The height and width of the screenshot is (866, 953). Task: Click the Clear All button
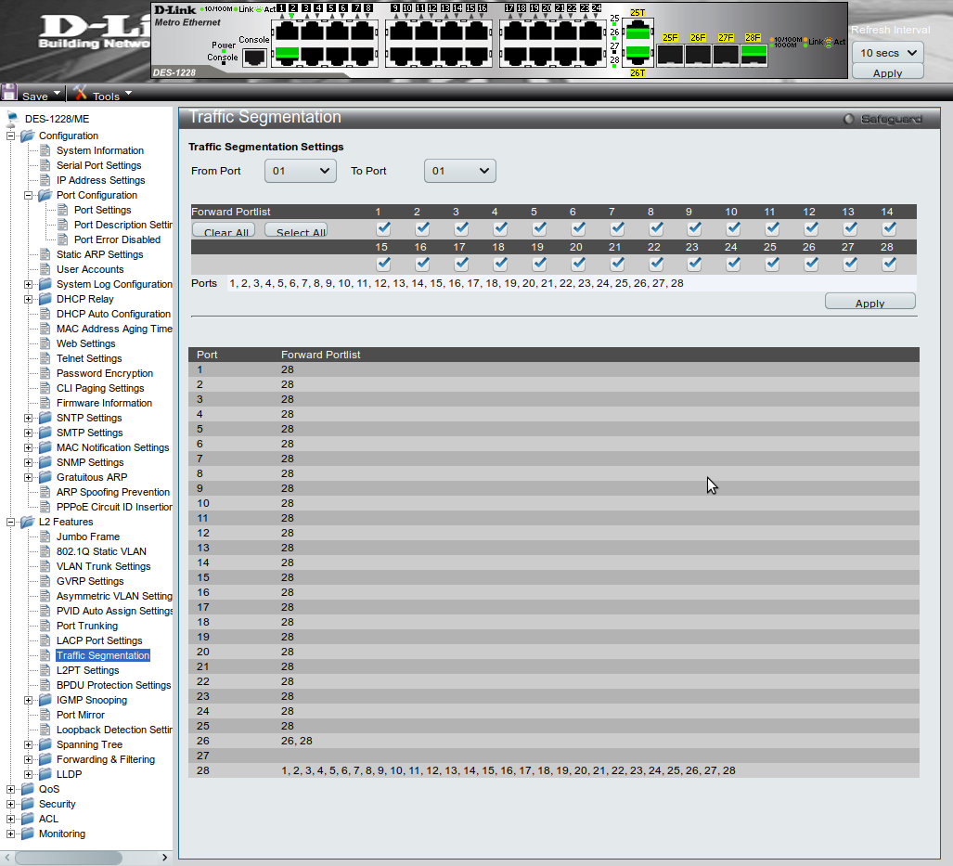tap(223, 230)
